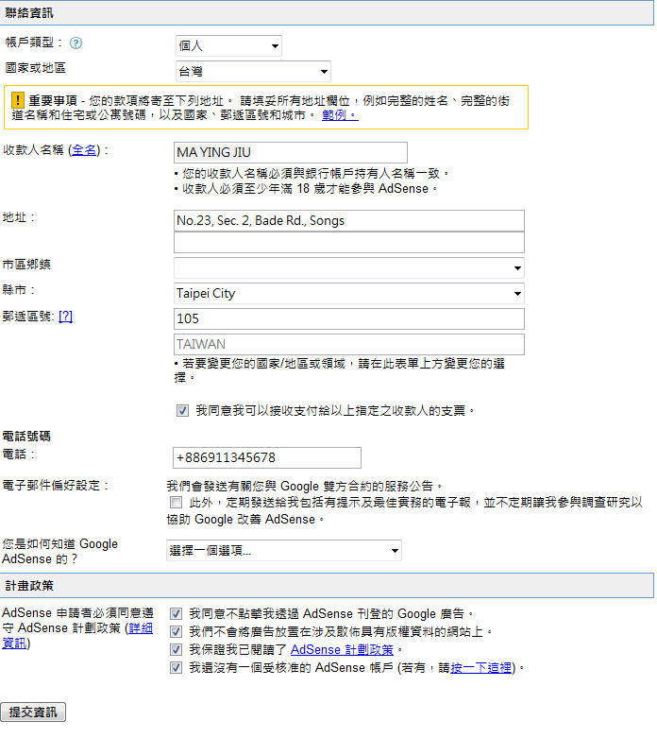
Task: Click the first address line field
Action: click(x=349, y=221)
